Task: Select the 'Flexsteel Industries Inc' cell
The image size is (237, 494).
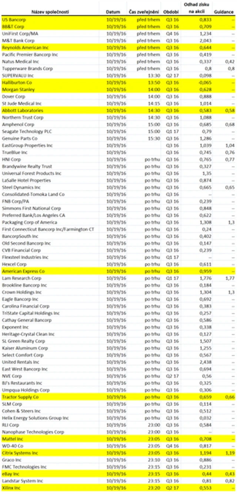Action: tap(50, 257)
